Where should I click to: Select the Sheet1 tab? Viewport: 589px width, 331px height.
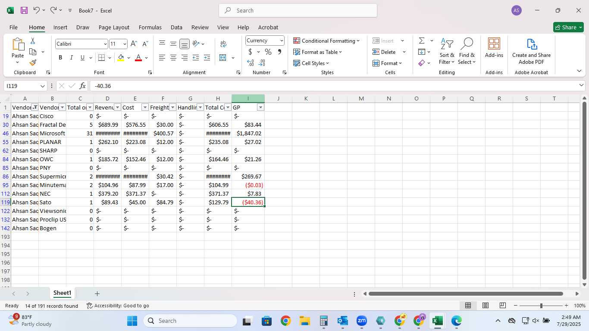click(62, 293)
